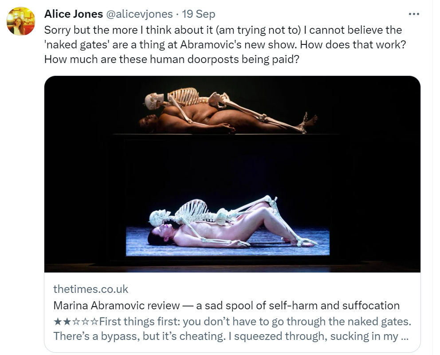
Task: Click the 'naked gates' phrase in tweet
Action: point(77,45)
